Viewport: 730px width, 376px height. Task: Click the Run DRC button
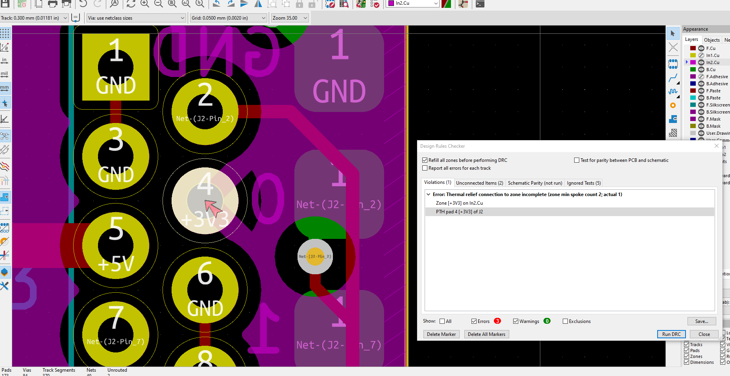pos(671,334)
